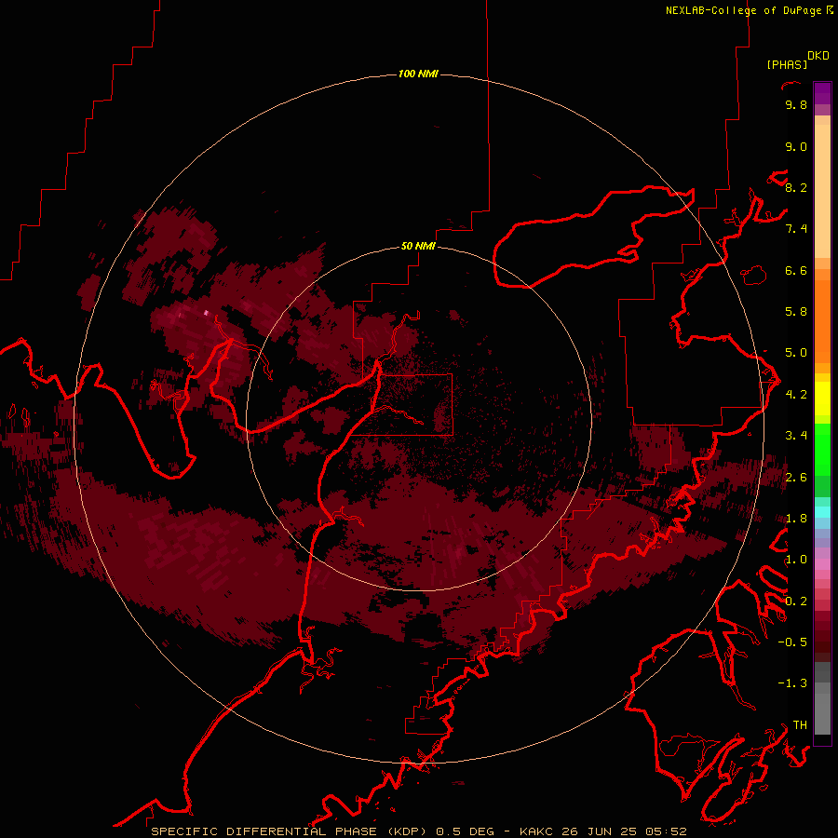This screenshot has width=838, height=838.
Task: Click the 6.6 value on the color scale
Action: point(796,270)
